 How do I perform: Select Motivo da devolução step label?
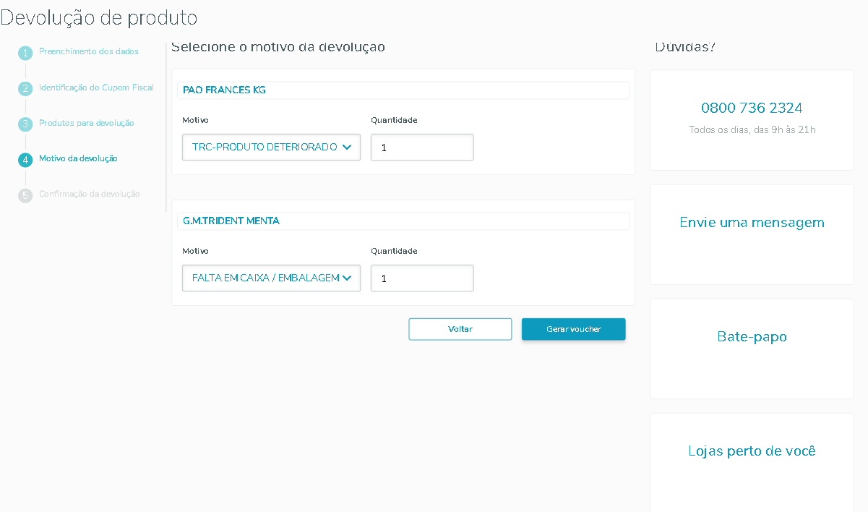pyautogui.click(x=78, y=158)
